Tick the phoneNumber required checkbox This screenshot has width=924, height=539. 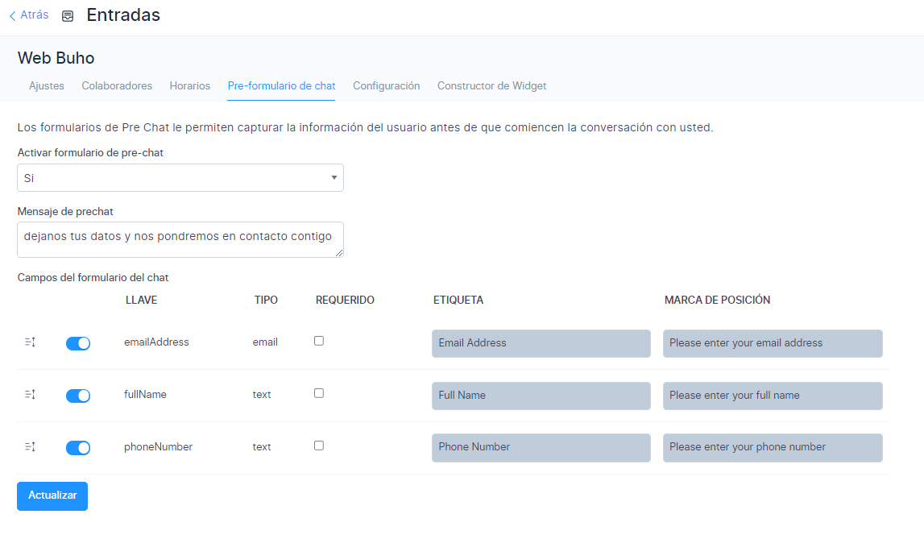point(319,446)
